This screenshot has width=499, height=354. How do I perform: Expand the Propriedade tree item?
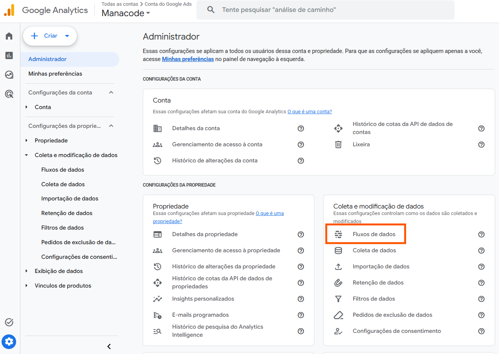(x=26, y=141)
